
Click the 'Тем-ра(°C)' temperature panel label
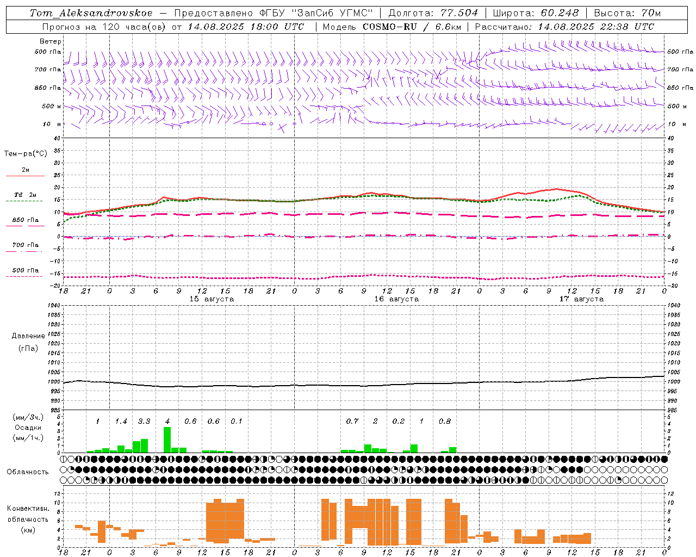[x=26, y=154]
